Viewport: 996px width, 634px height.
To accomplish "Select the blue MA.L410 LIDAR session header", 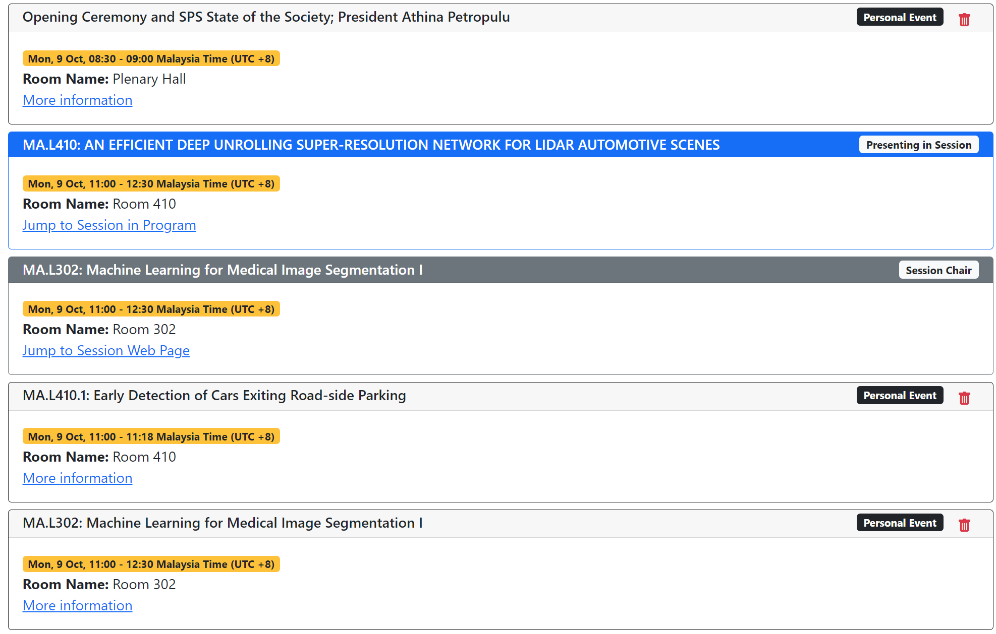I will 371,145.
